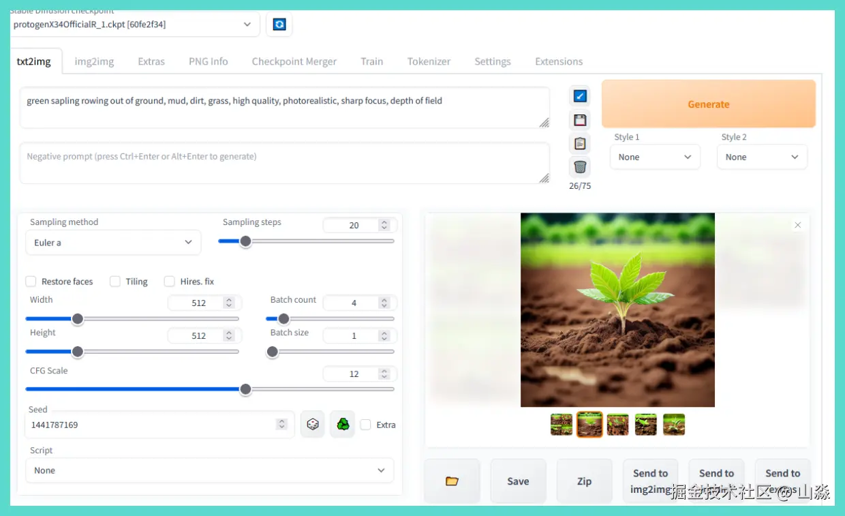The width and height of the screenshot is (845, 516).
Task: Go to the PNG Info tab
Action: pos(209,61)
